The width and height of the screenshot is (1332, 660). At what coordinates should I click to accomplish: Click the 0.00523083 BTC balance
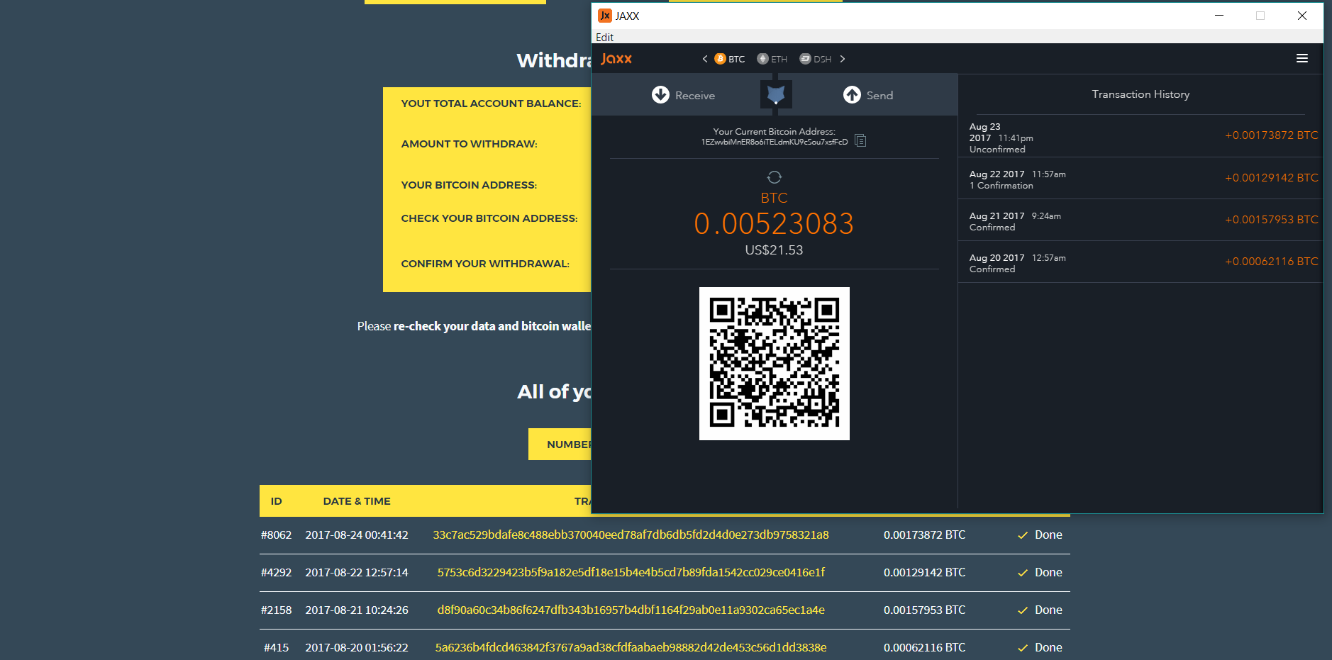tap(774, 223)
